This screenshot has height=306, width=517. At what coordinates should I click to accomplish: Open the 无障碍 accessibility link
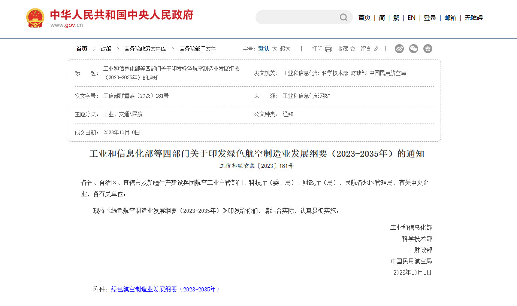coord(474,18)
